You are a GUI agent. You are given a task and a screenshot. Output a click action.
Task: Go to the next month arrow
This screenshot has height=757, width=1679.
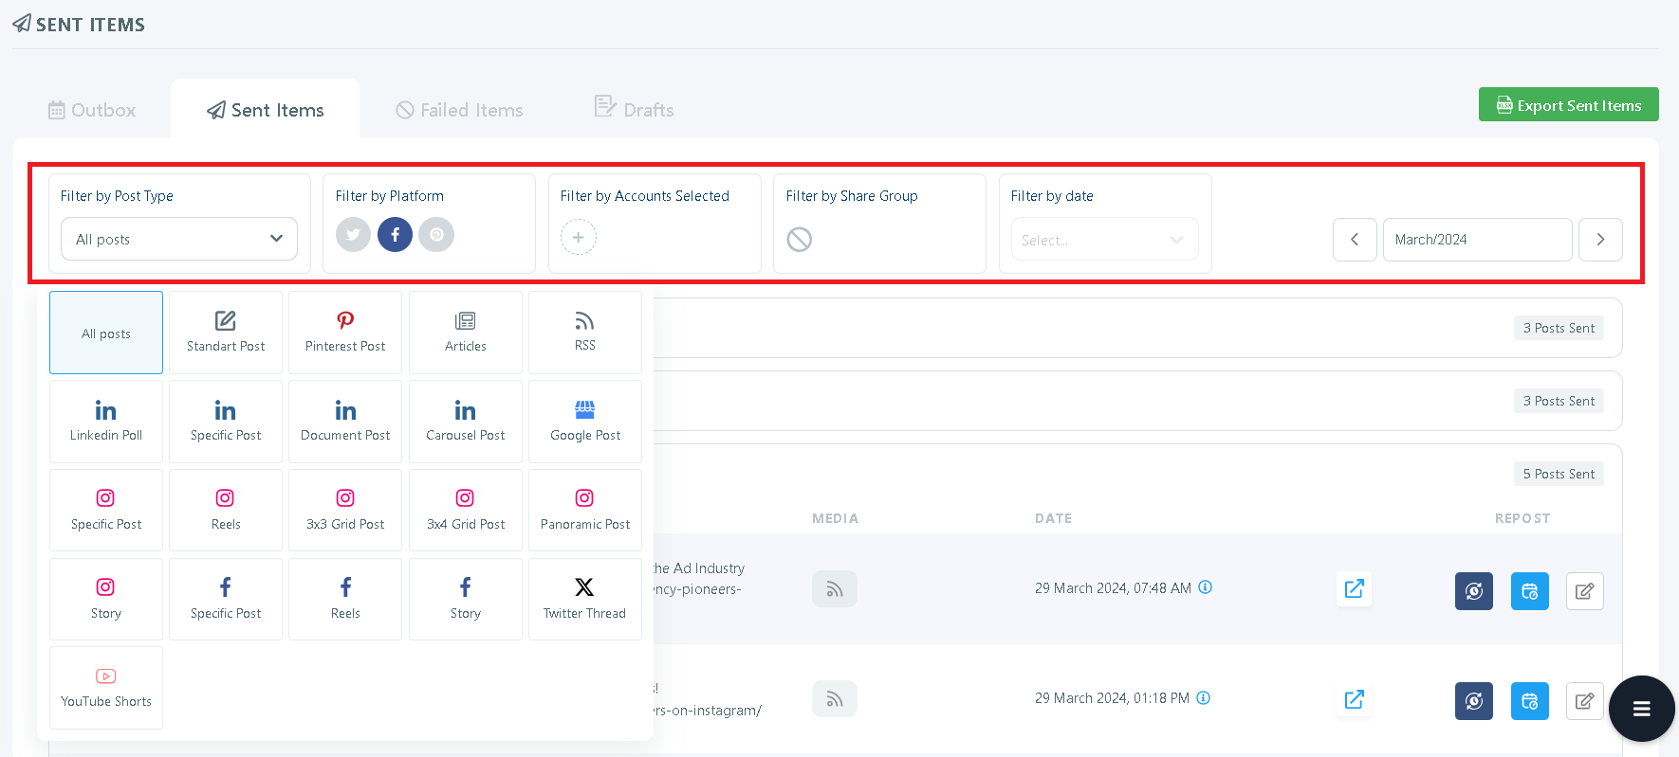click(1600, 240)
